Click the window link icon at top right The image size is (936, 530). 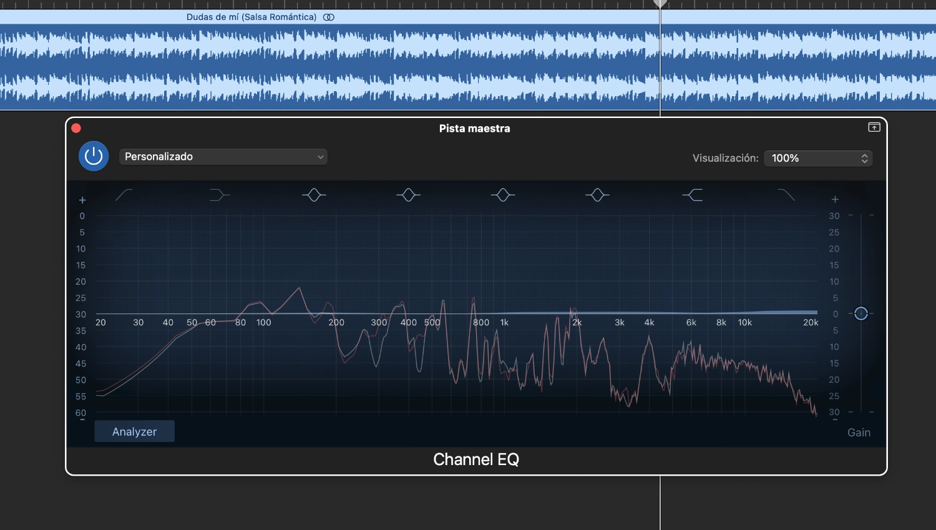click(x=874, y=127)
